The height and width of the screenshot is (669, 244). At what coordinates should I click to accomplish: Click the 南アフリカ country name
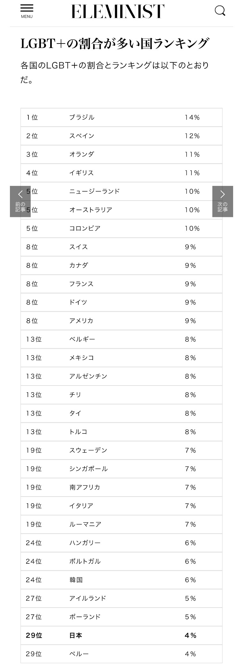pos(85,487)
